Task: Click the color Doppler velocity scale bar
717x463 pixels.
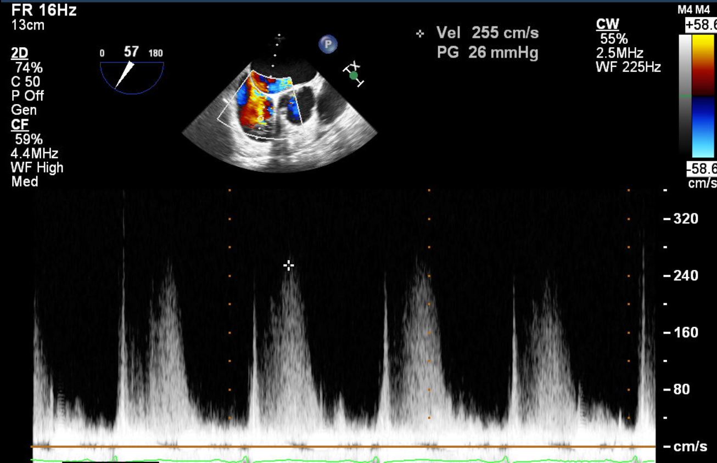Action: pos(702,96)
